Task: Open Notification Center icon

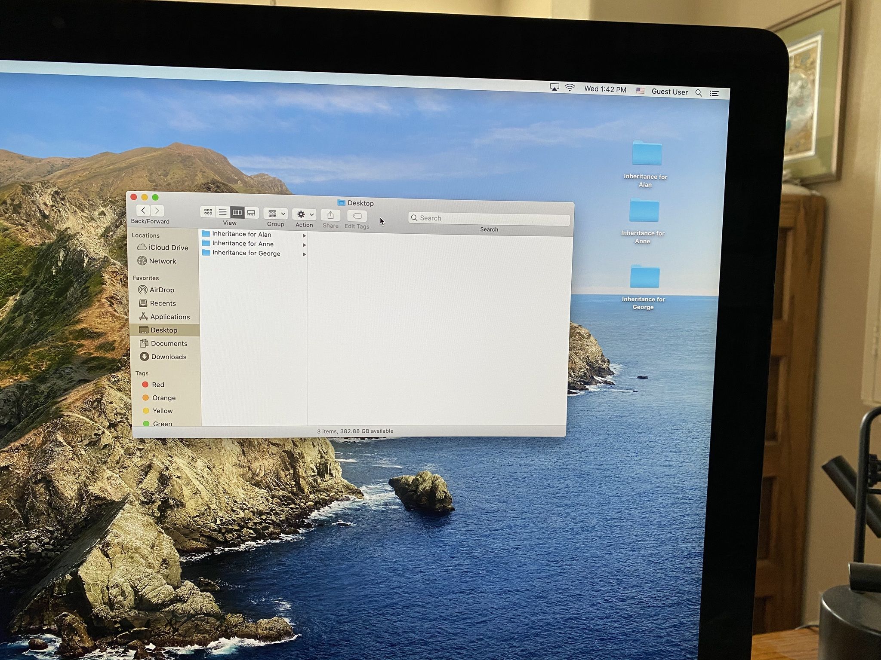Action: (714, 93)
